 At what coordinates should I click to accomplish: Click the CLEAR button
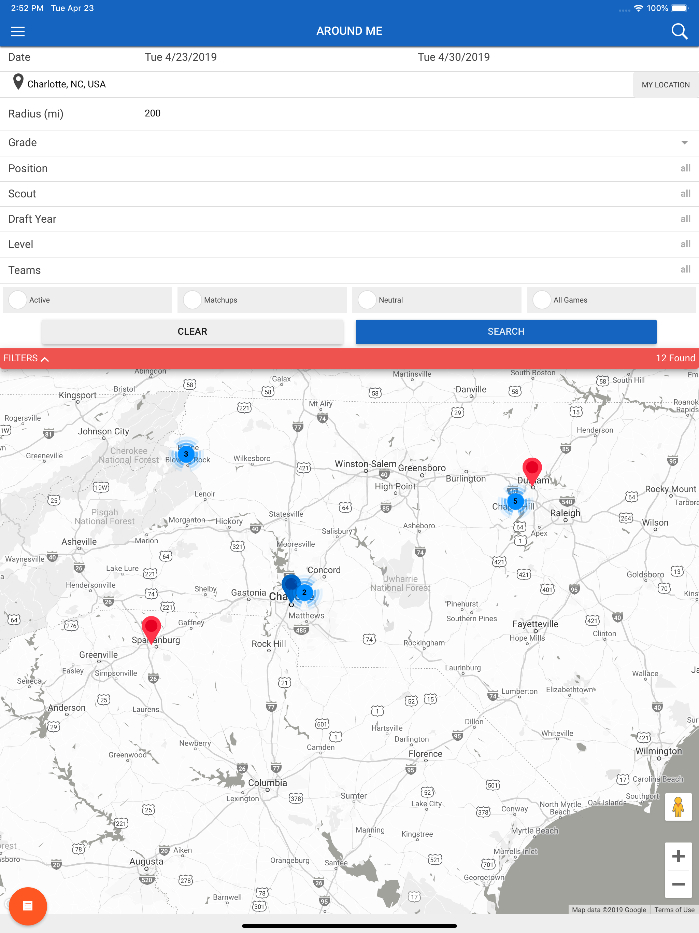192,332
